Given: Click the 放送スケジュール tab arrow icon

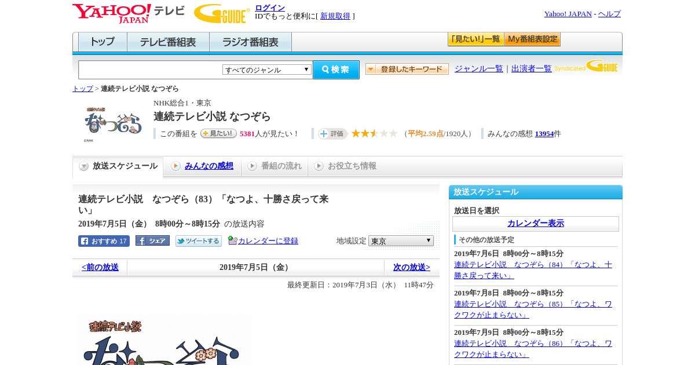Looking at the screenshot, I should click(84, 166).
